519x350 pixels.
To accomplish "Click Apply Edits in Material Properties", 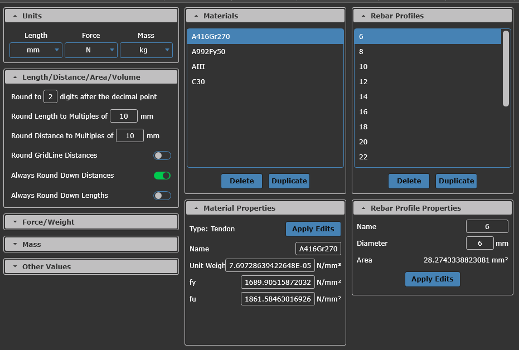I will [x=313, y=229].
